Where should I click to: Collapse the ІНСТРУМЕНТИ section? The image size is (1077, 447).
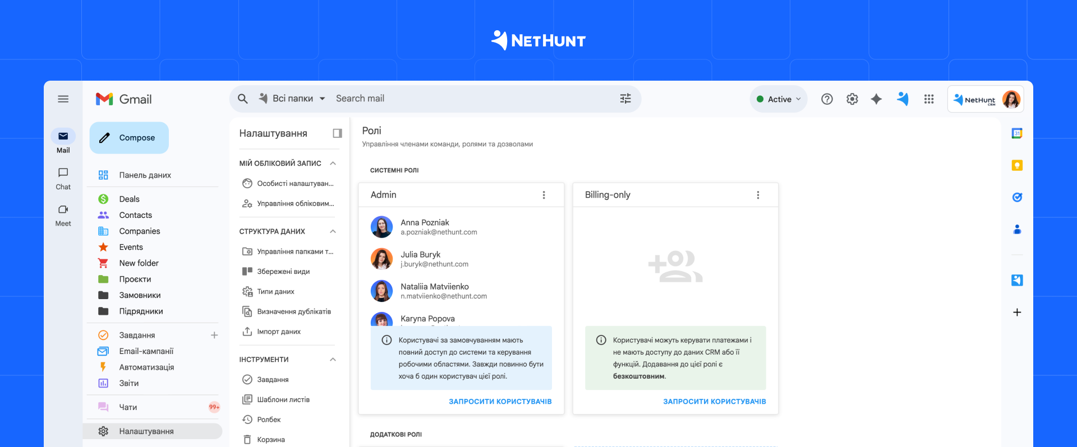[x=333, y=360]
